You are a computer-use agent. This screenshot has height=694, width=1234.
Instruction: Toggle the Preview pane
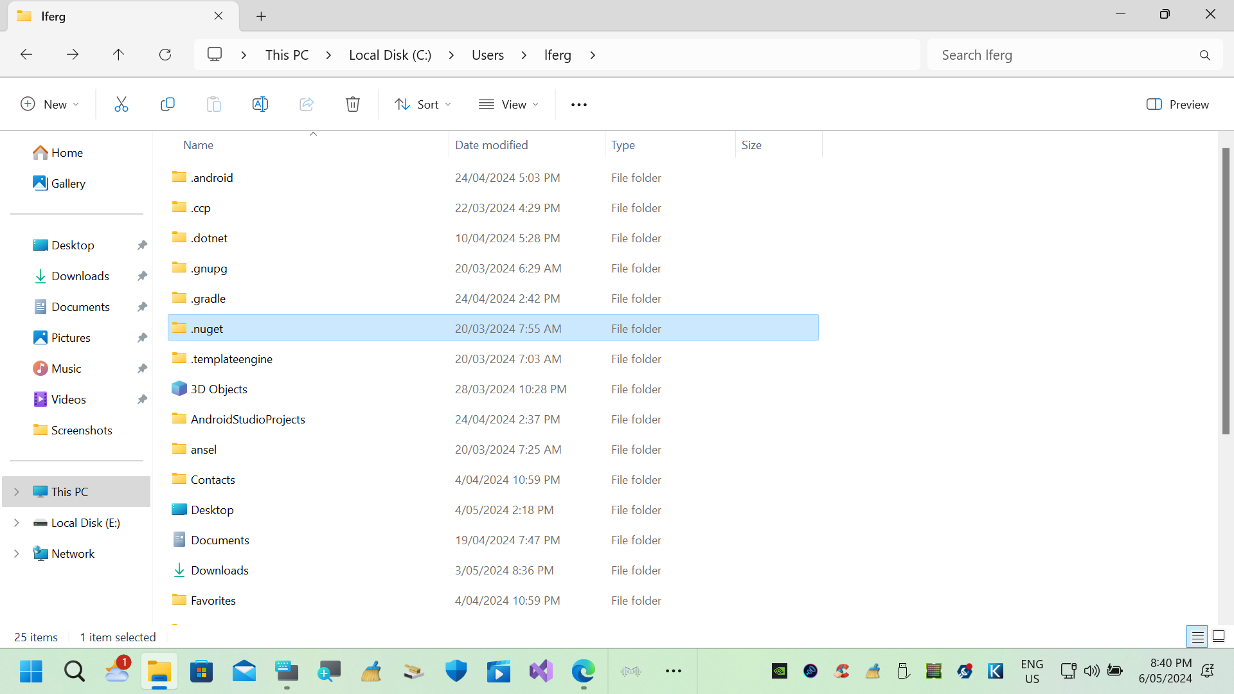pyautogui.click(x=1177, y=103)
